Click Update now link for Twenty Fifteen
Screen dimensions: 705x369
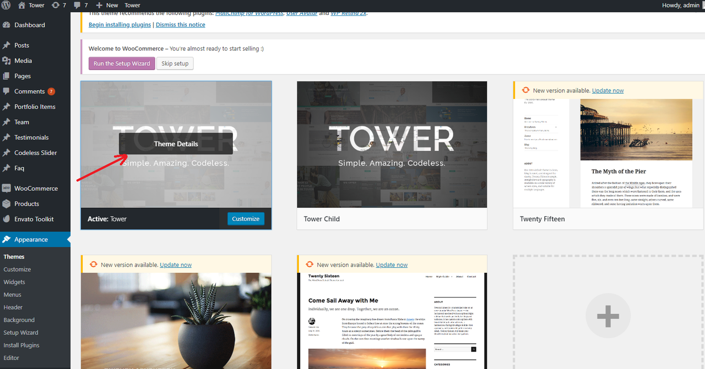point(608,91)
